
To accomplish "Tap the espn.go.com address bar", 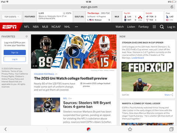I will tap(89, 7).
